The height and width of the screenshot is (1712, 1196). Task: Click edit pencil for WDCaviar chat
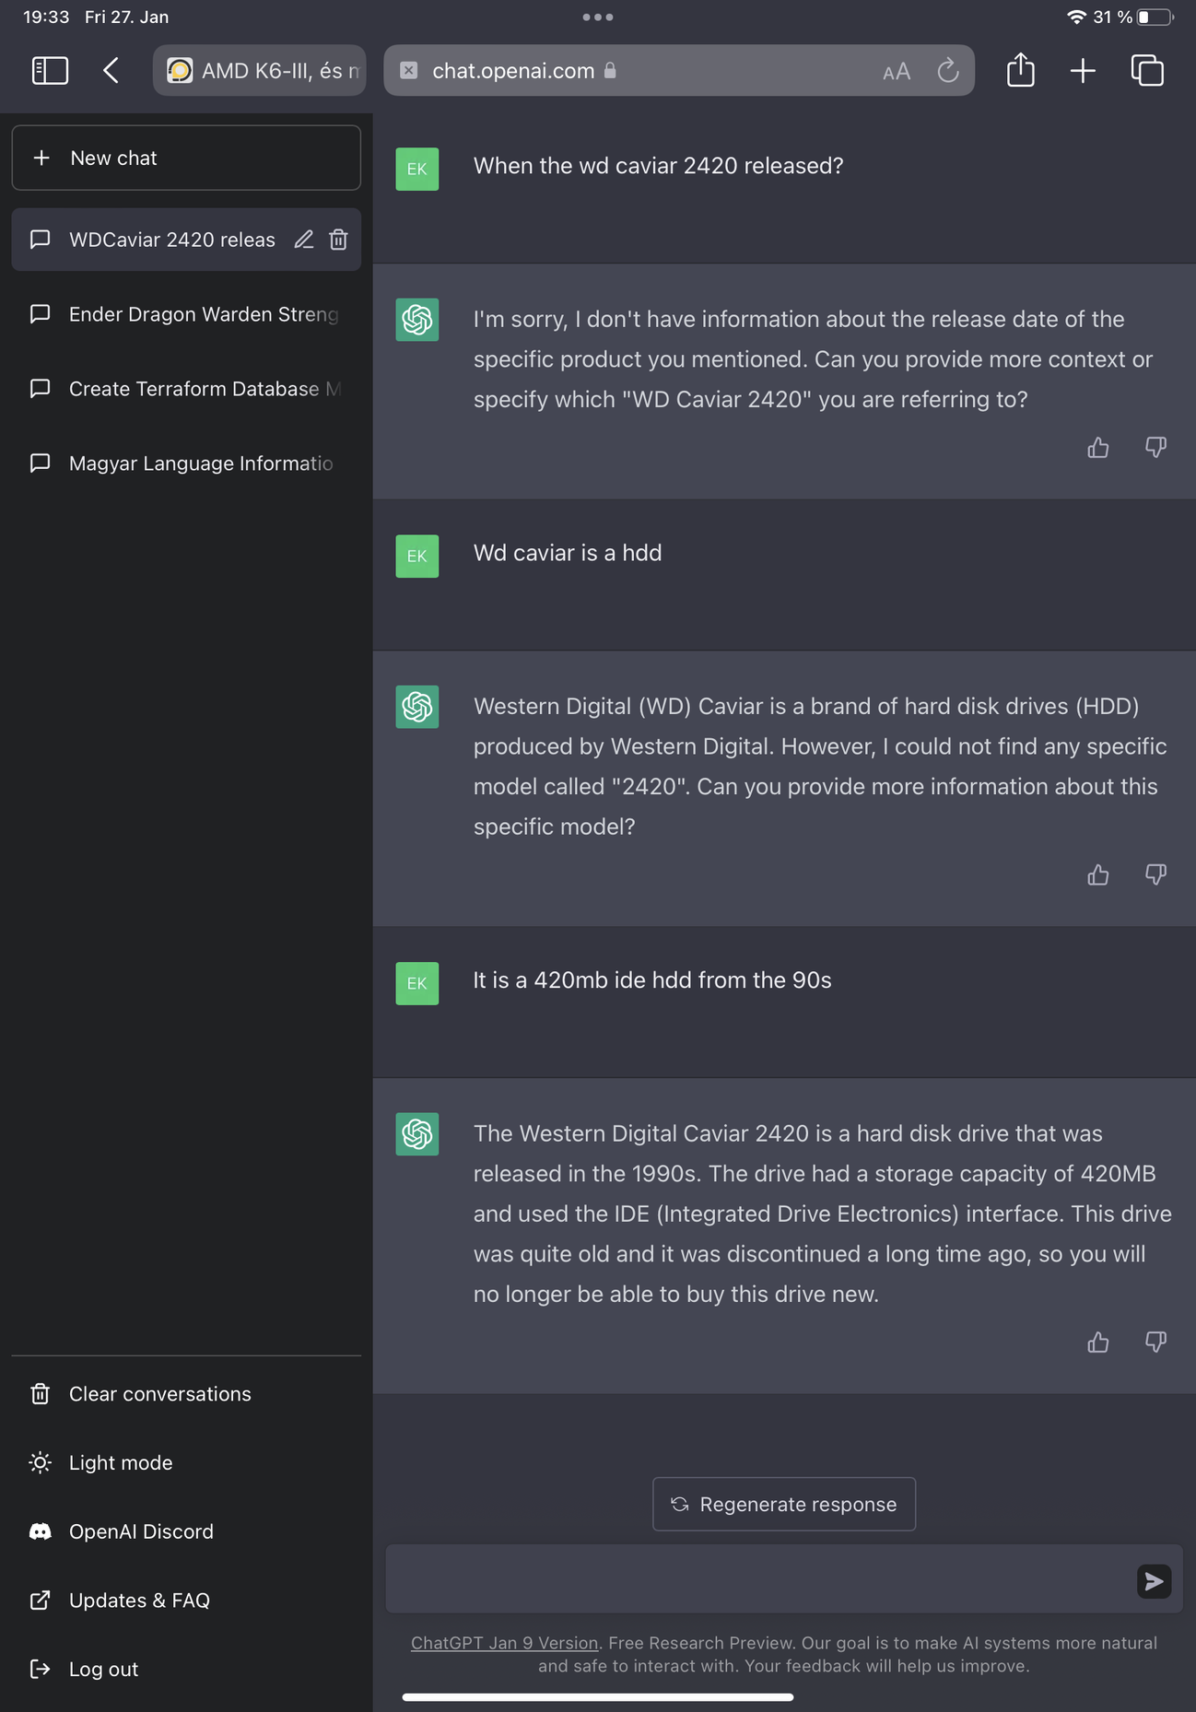point(304,240)
